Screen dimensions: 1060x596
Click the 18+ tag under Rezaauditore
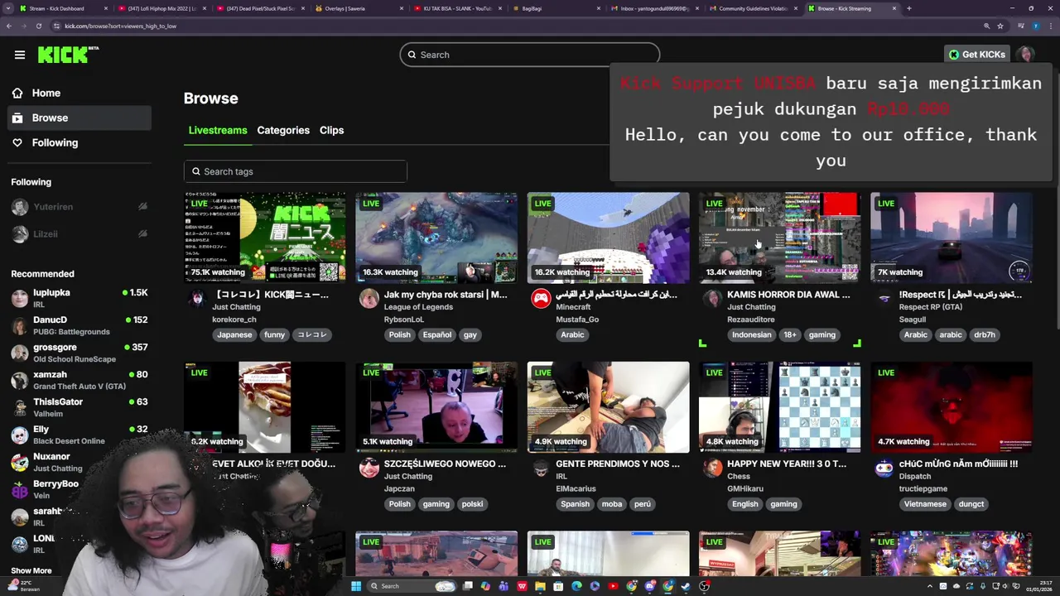click(790, 334)
